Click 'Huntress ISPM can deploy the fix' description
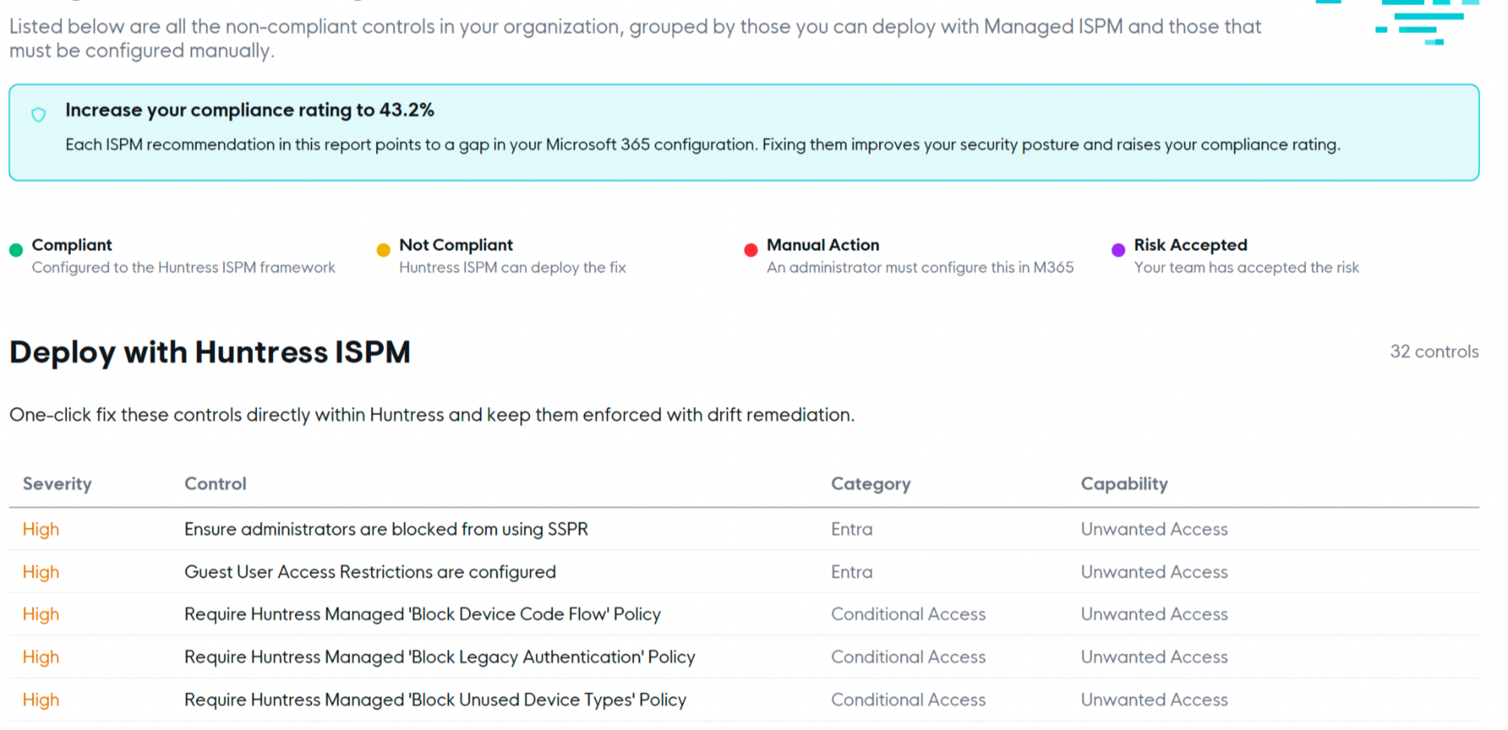Image resolution: width=1508 pixels, height=730 pixels. click(513, 267)
